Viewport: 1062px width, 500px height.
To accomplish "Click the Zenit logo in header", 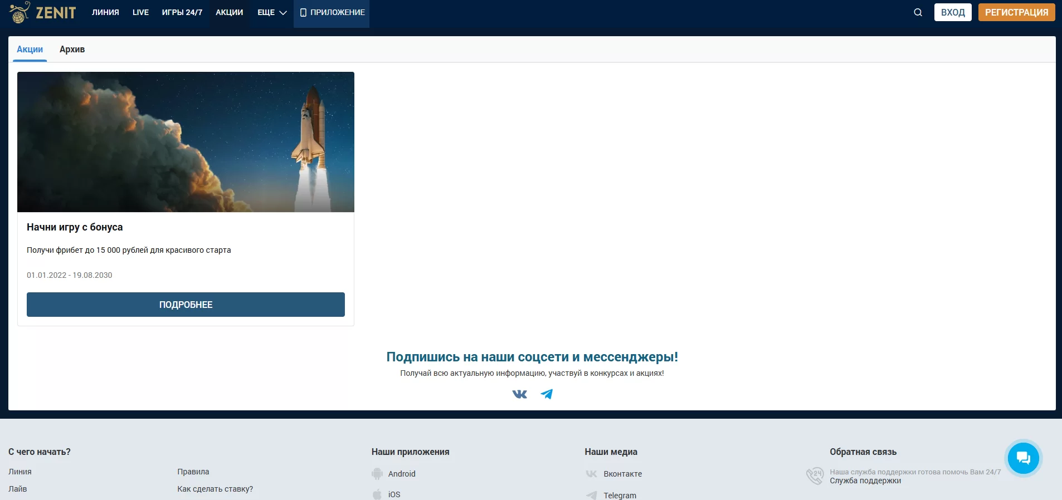I will tap(42, 12).
